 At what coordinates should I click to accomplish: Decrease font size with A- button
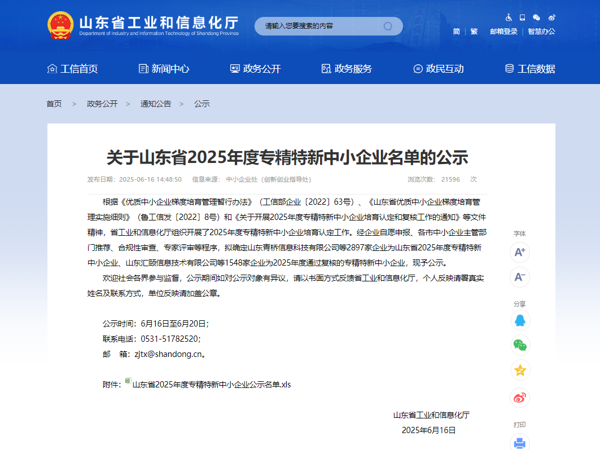coord(520,277)
